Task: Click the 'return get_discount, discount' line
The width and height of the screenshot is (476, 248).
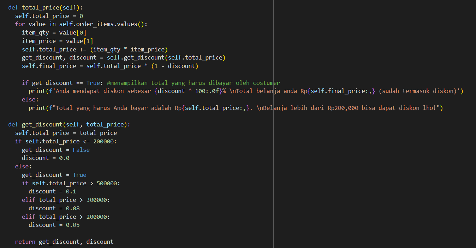Action: click(x=64, y=242)
